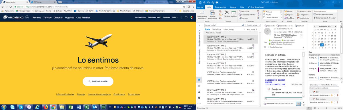Open Tu Viaje in Aeroméxico menu
343x110 pixels.
pos(47,18)
